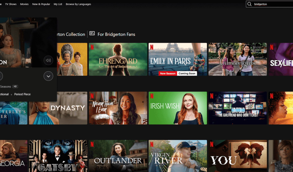Open the Queen Charlotte thumbnail
The height and width of the screenshot is (172, 293).
[x=72, y=59]
